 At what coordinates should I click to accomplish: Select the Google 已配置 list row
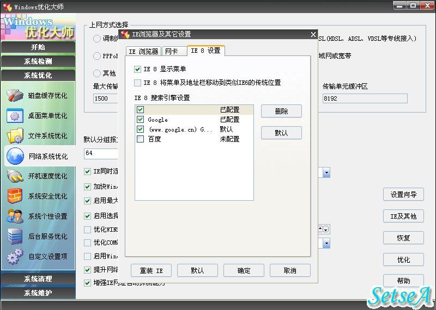click(194, 120)
